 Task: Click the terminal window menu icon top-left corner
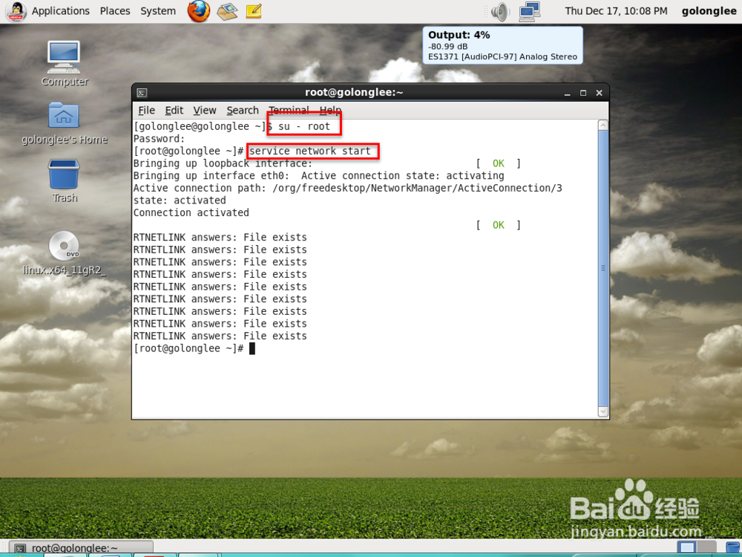(x=140, y=92)
